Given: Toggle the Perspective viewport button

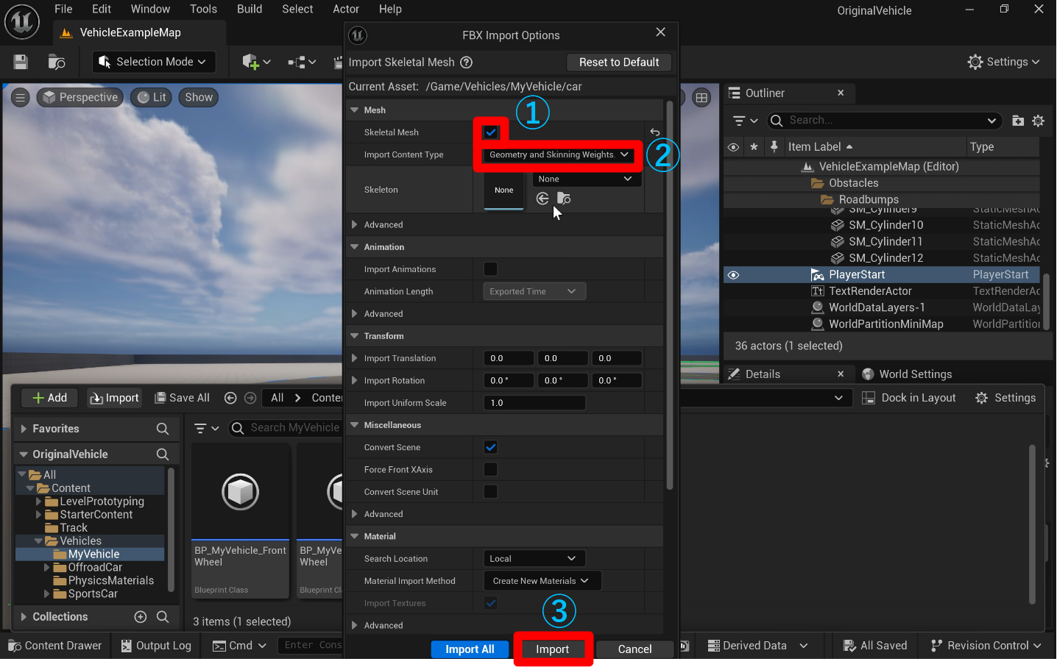Looking at the screenshot, I should point(79,98).
